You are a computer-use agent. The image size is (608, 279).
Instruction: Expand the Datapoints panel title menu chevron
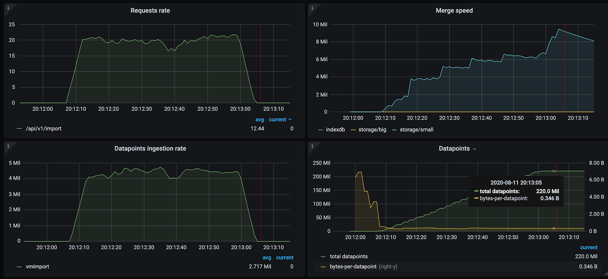click(475, 149)
